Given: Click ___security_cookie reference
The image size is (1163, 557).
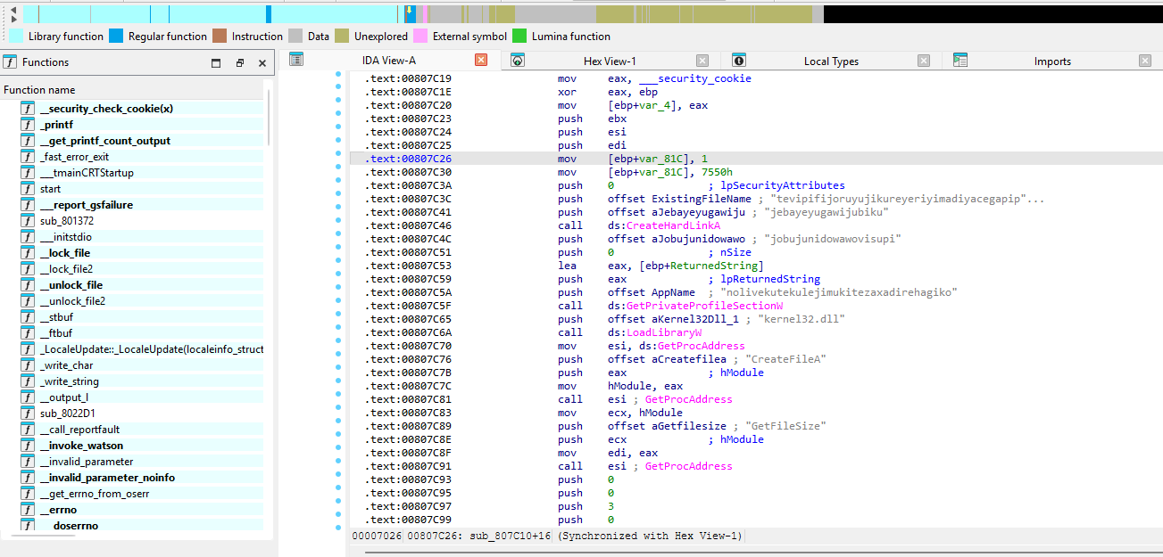Looking at the screenshot, I should [x=695, y=78].
